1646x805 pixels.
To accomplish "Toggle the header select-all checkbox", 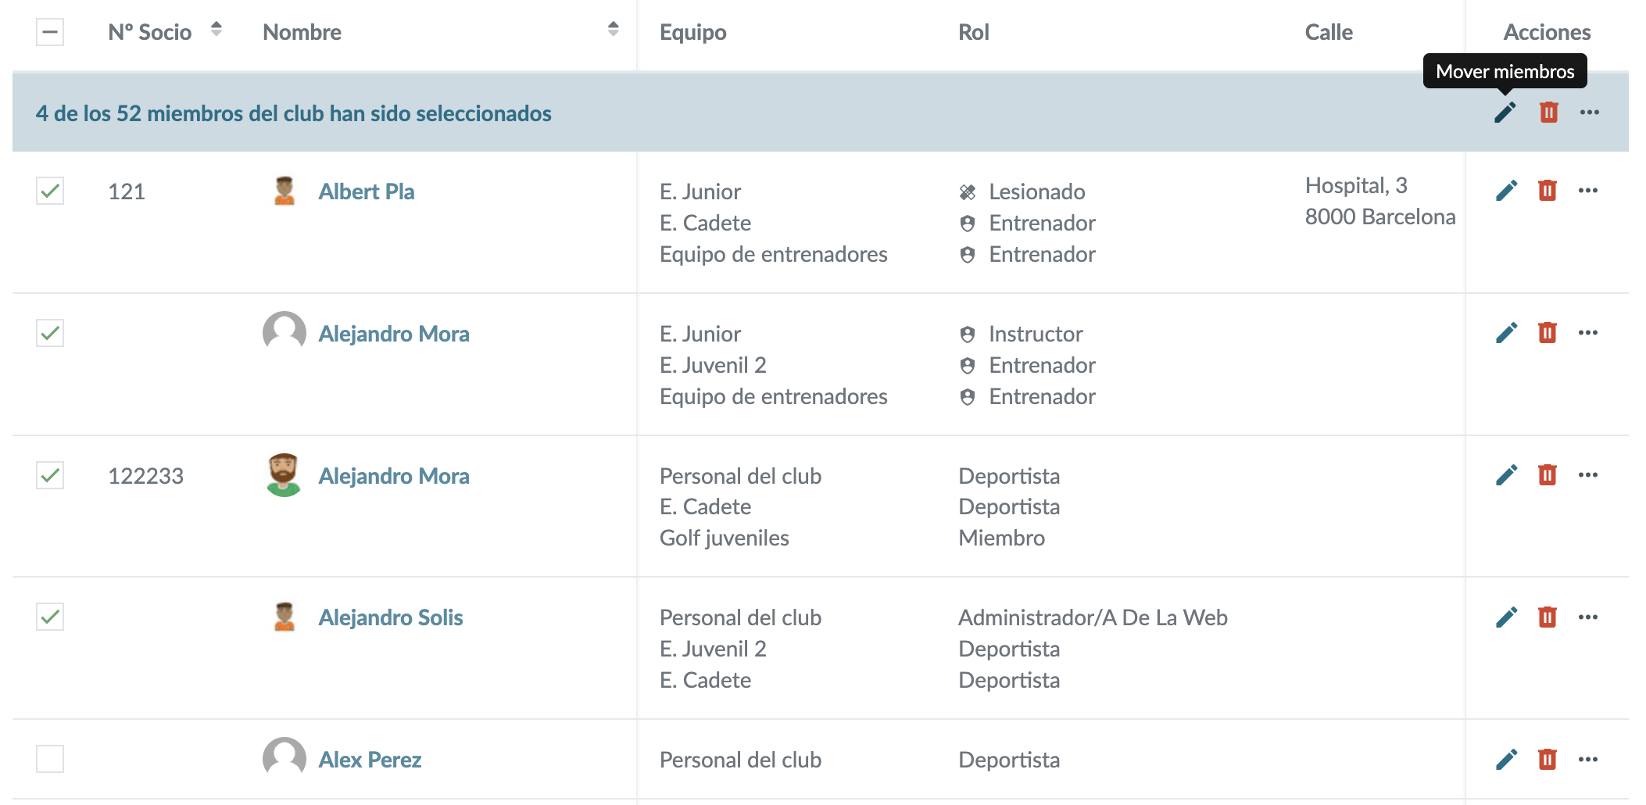I will (50, 32).
